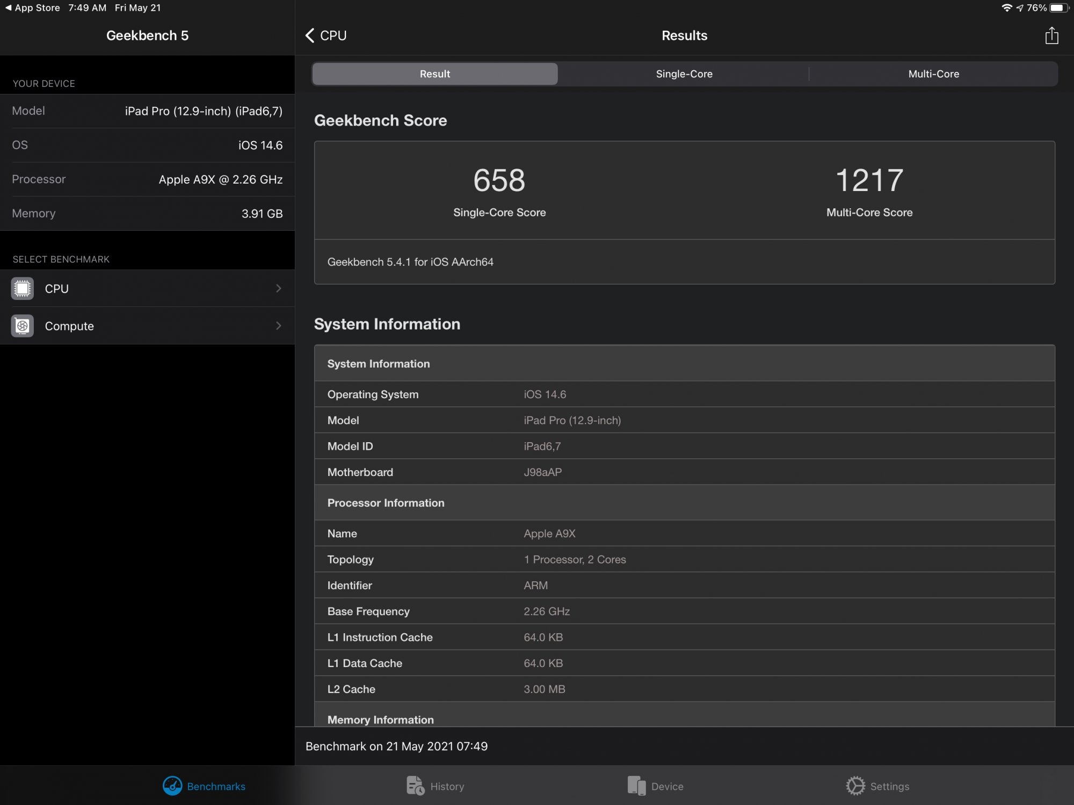Tap the App Store back arrow in the status bar
Viewport: 1074px width, 805px height.
point(8,8)
